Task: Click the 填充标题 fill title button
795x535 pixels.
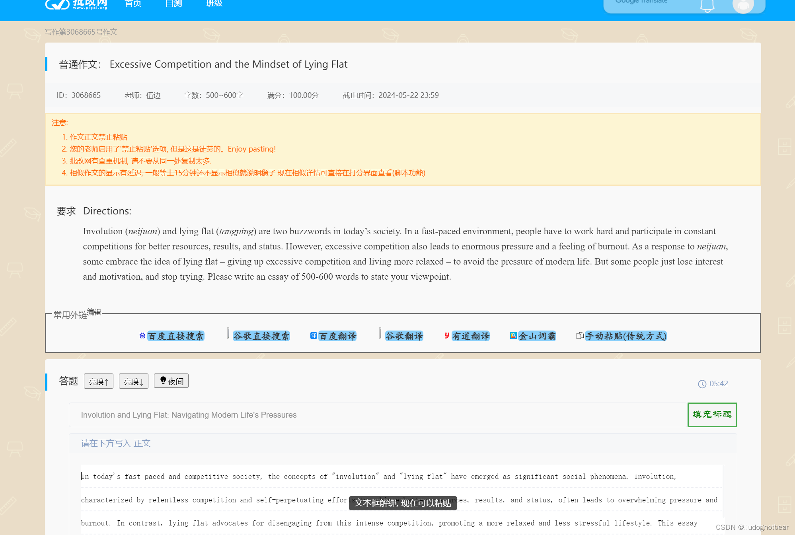Action: click(x=712, y=414)
